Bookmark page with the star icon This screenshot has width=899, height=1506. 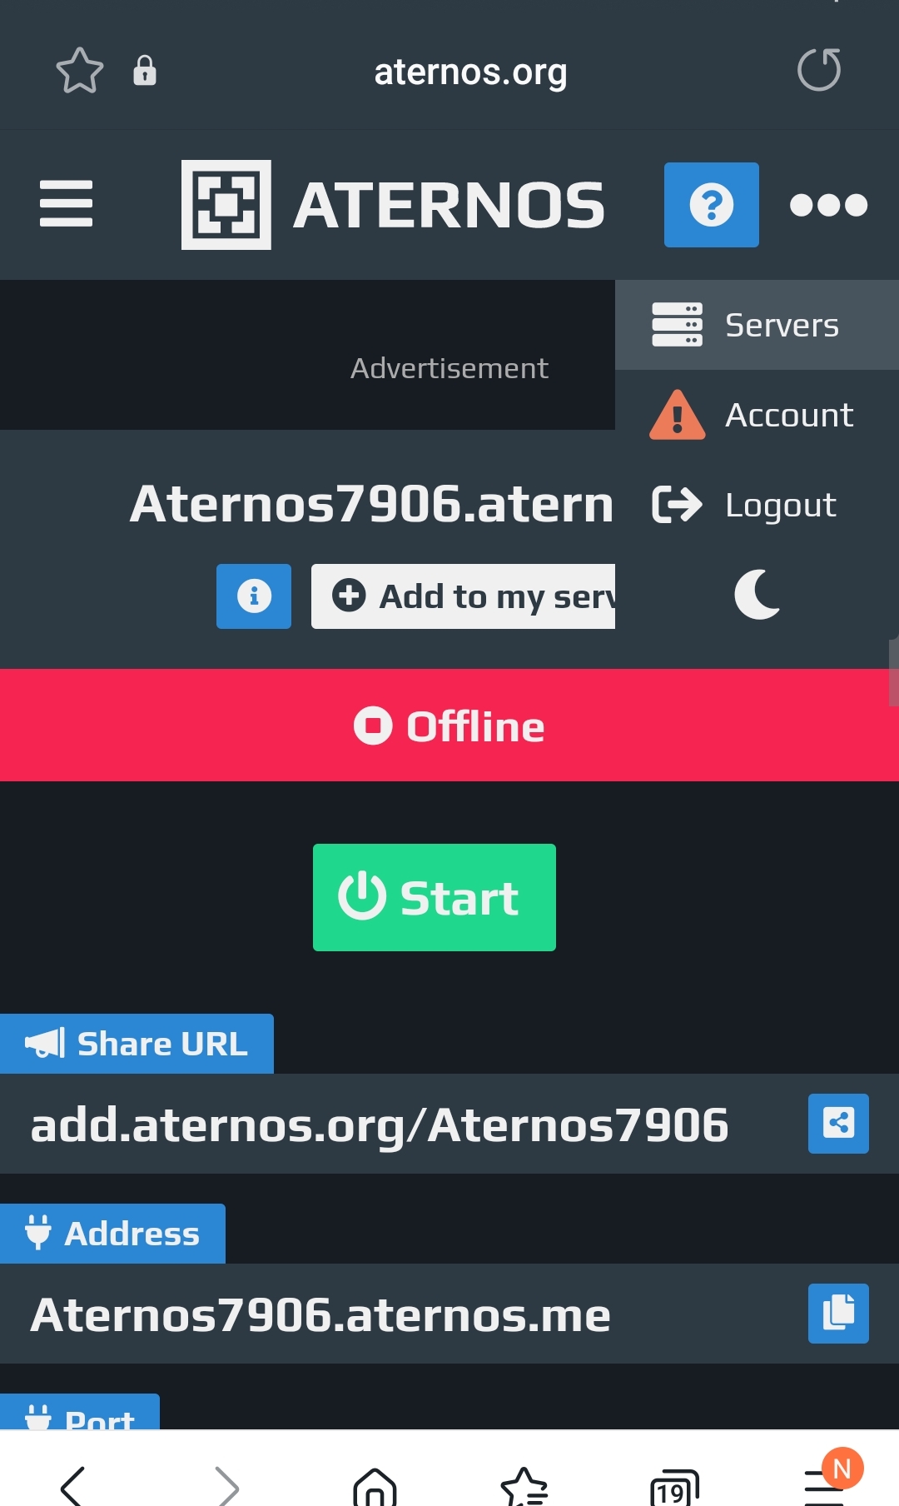tap(80, 71)
